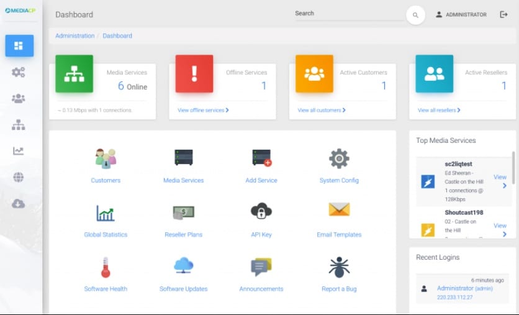Open the Report a Bug ant icon
The image size is (519, 315).
pyautogui.click(x=339, y=267)
